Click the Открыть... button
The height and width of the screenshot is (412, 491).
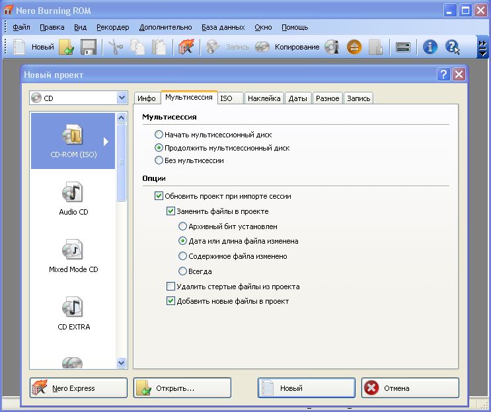182,388
